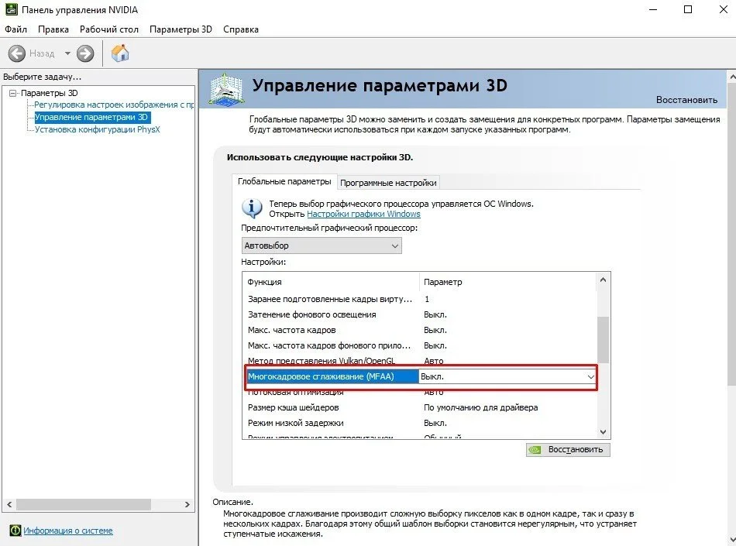Open the Файл menu
This screenshot has height=546, width=736.
[x=16, y=29]
